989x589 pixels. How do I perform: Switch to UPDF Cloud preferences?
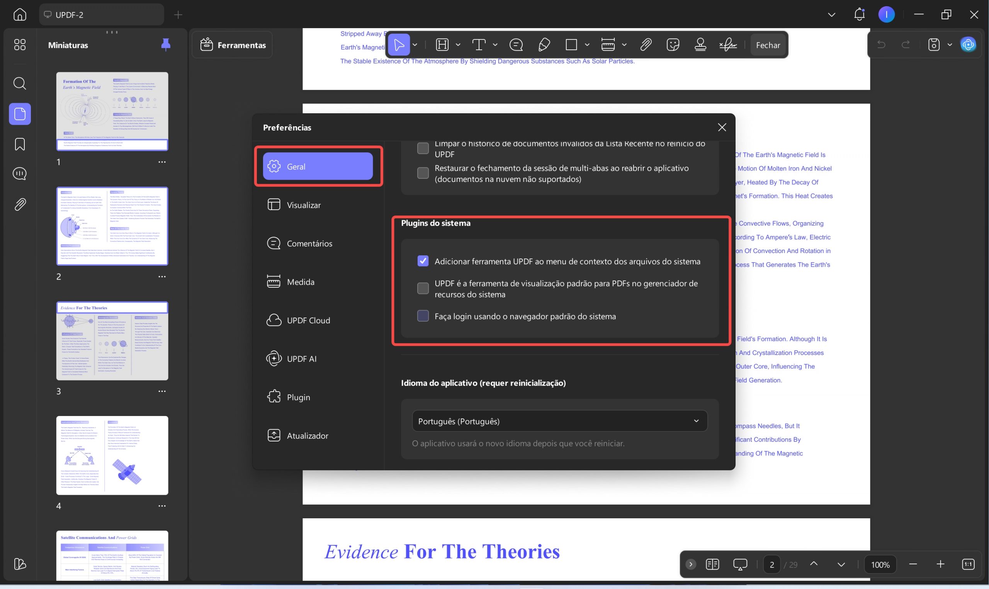pyautogui.click(x=318, y=320)
